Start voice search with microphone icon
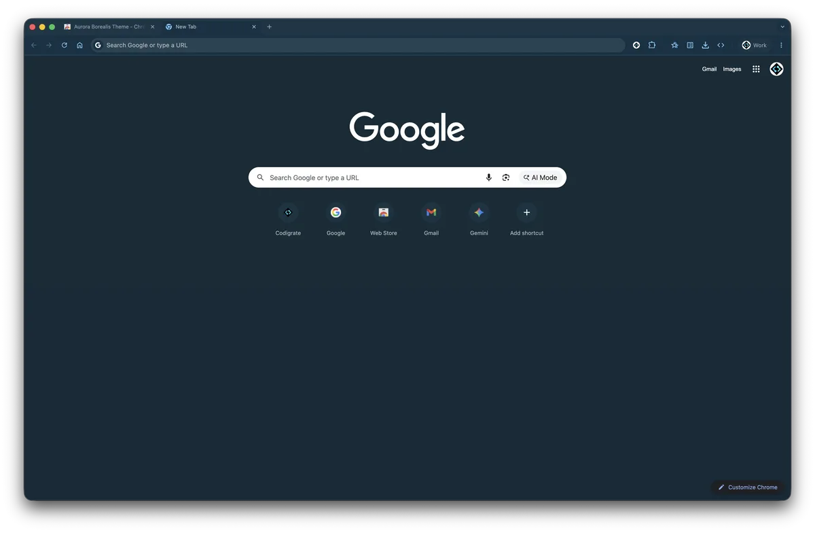The width and height of the screenshot is (815, 535). tap(488, 177)
